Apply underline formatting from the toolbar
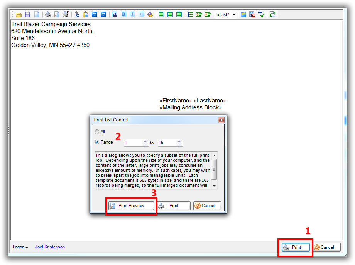The image size is (355, 265). (x=141, y=15)
